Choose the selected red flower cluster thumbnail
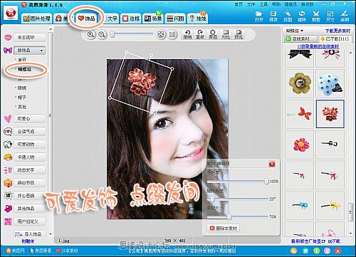 (x=330, y=114)
